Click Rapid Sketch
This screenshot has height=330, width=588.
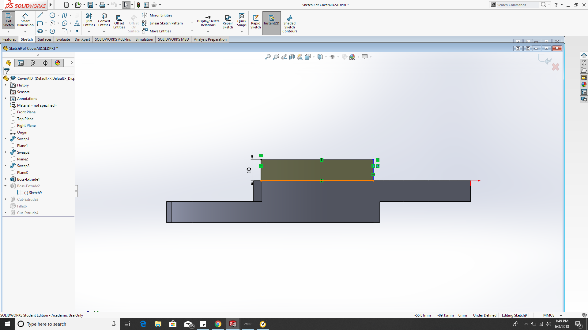coord(256,22)
